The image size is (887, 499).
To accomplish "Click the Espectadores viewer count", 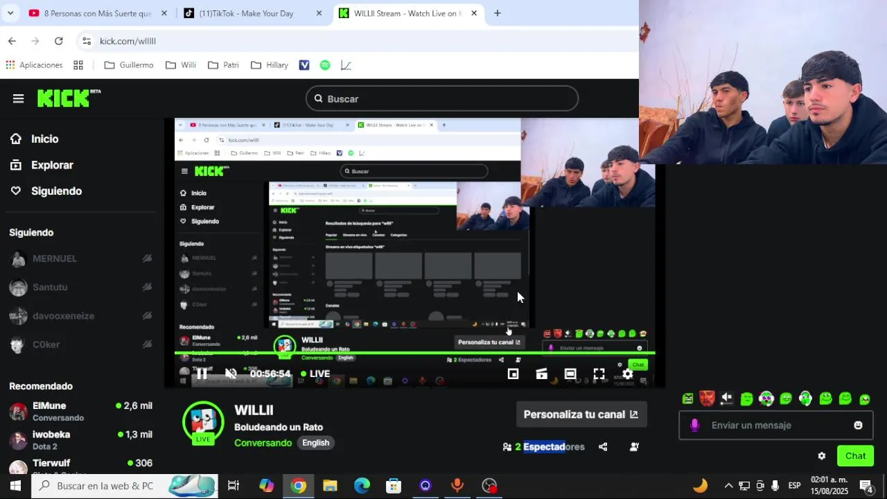I will (x=544, y=447).
